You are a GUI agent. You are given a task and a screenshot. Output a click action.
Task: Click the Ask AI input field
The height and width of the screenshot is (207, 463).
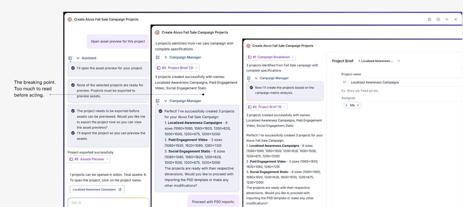[109, 203]
